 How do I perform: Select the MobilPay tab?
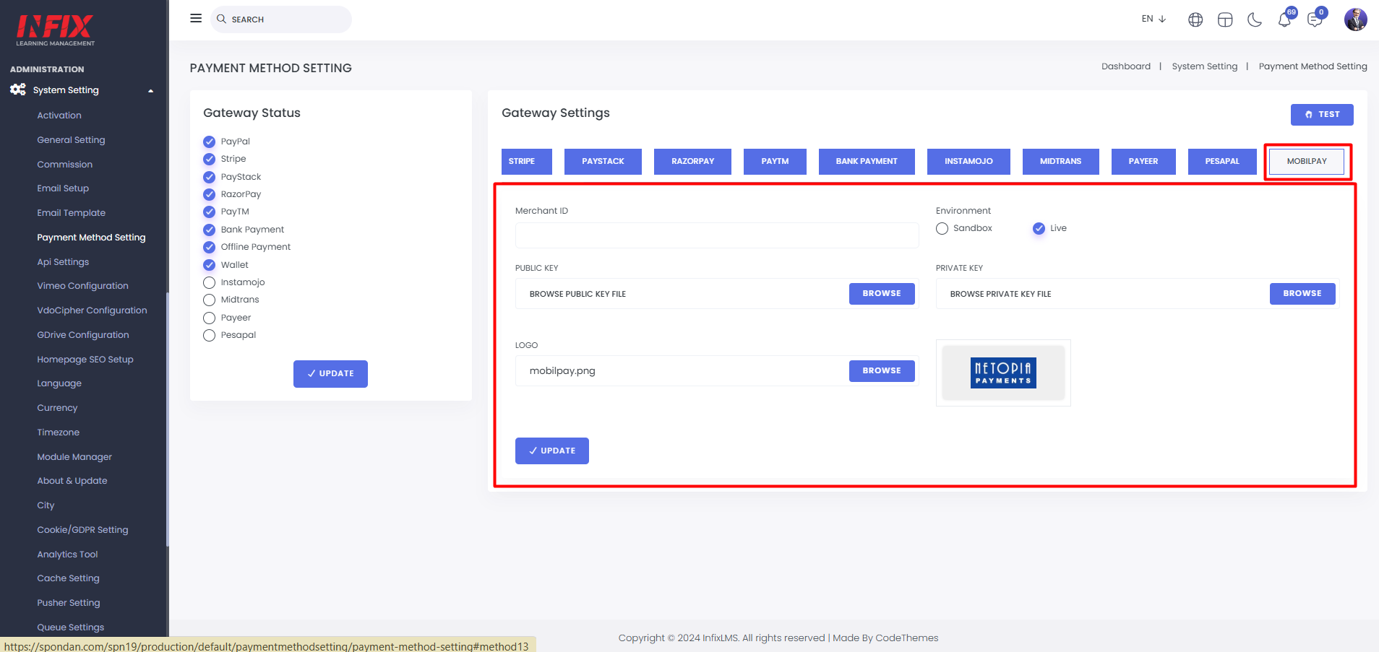[x=1307, y=162]
